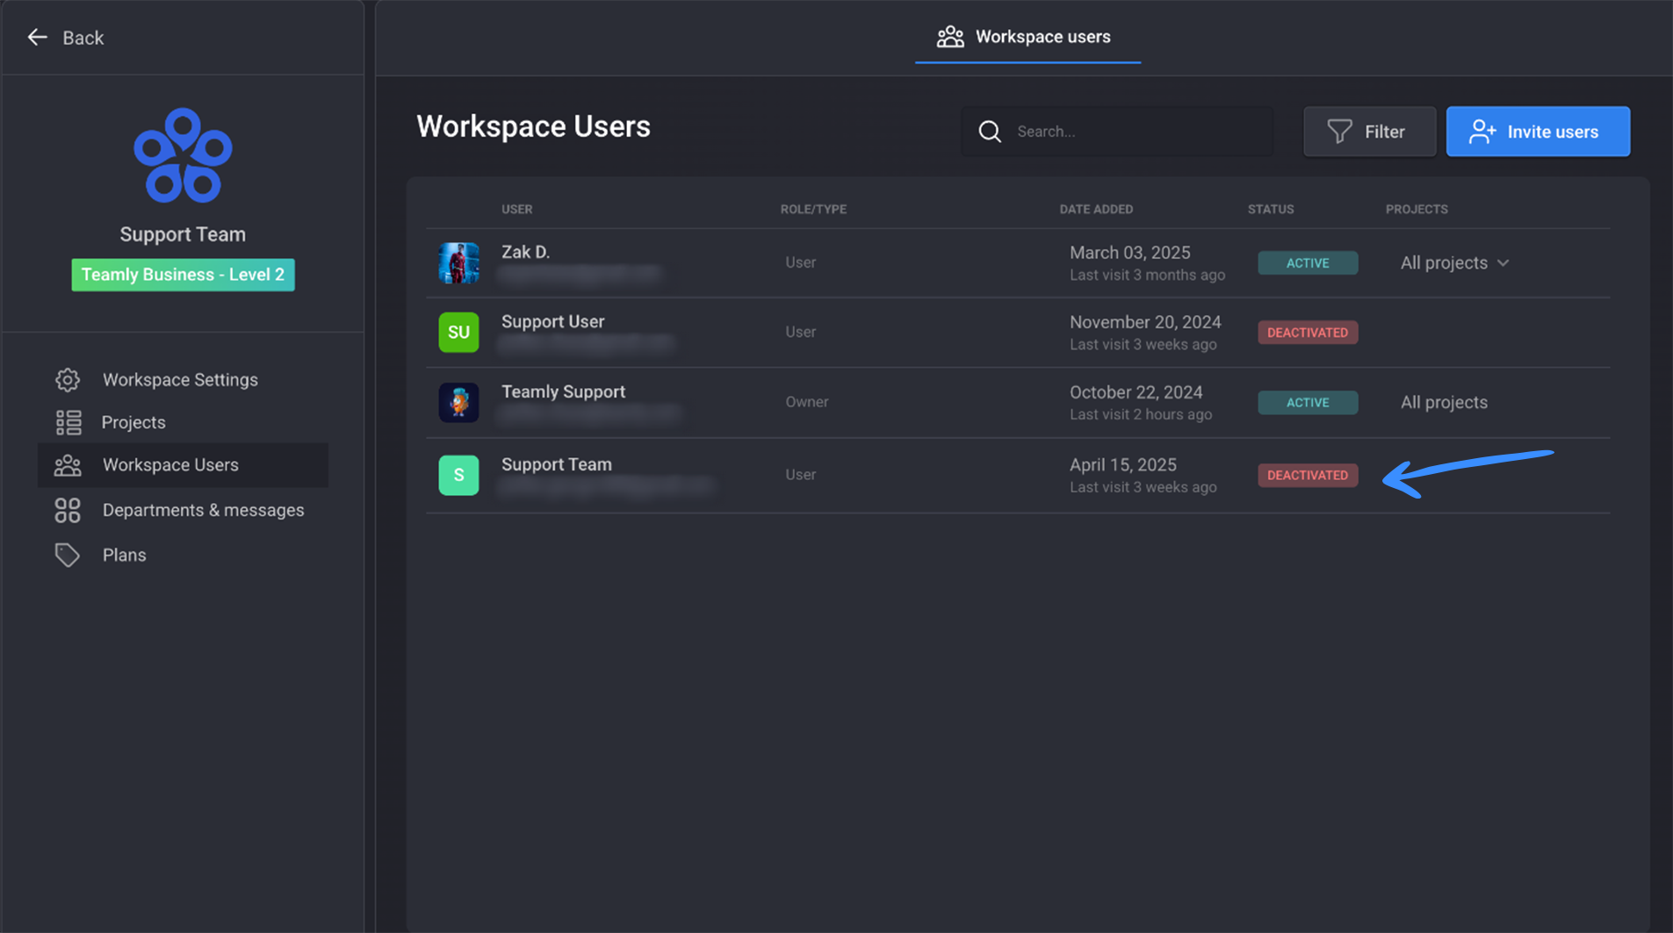
Task: Click the Filter button
Action: coord(1369,131)
